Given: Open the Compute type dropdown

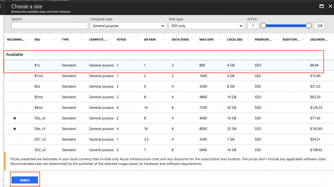Looking at the screenshot, I should [128, 26].
